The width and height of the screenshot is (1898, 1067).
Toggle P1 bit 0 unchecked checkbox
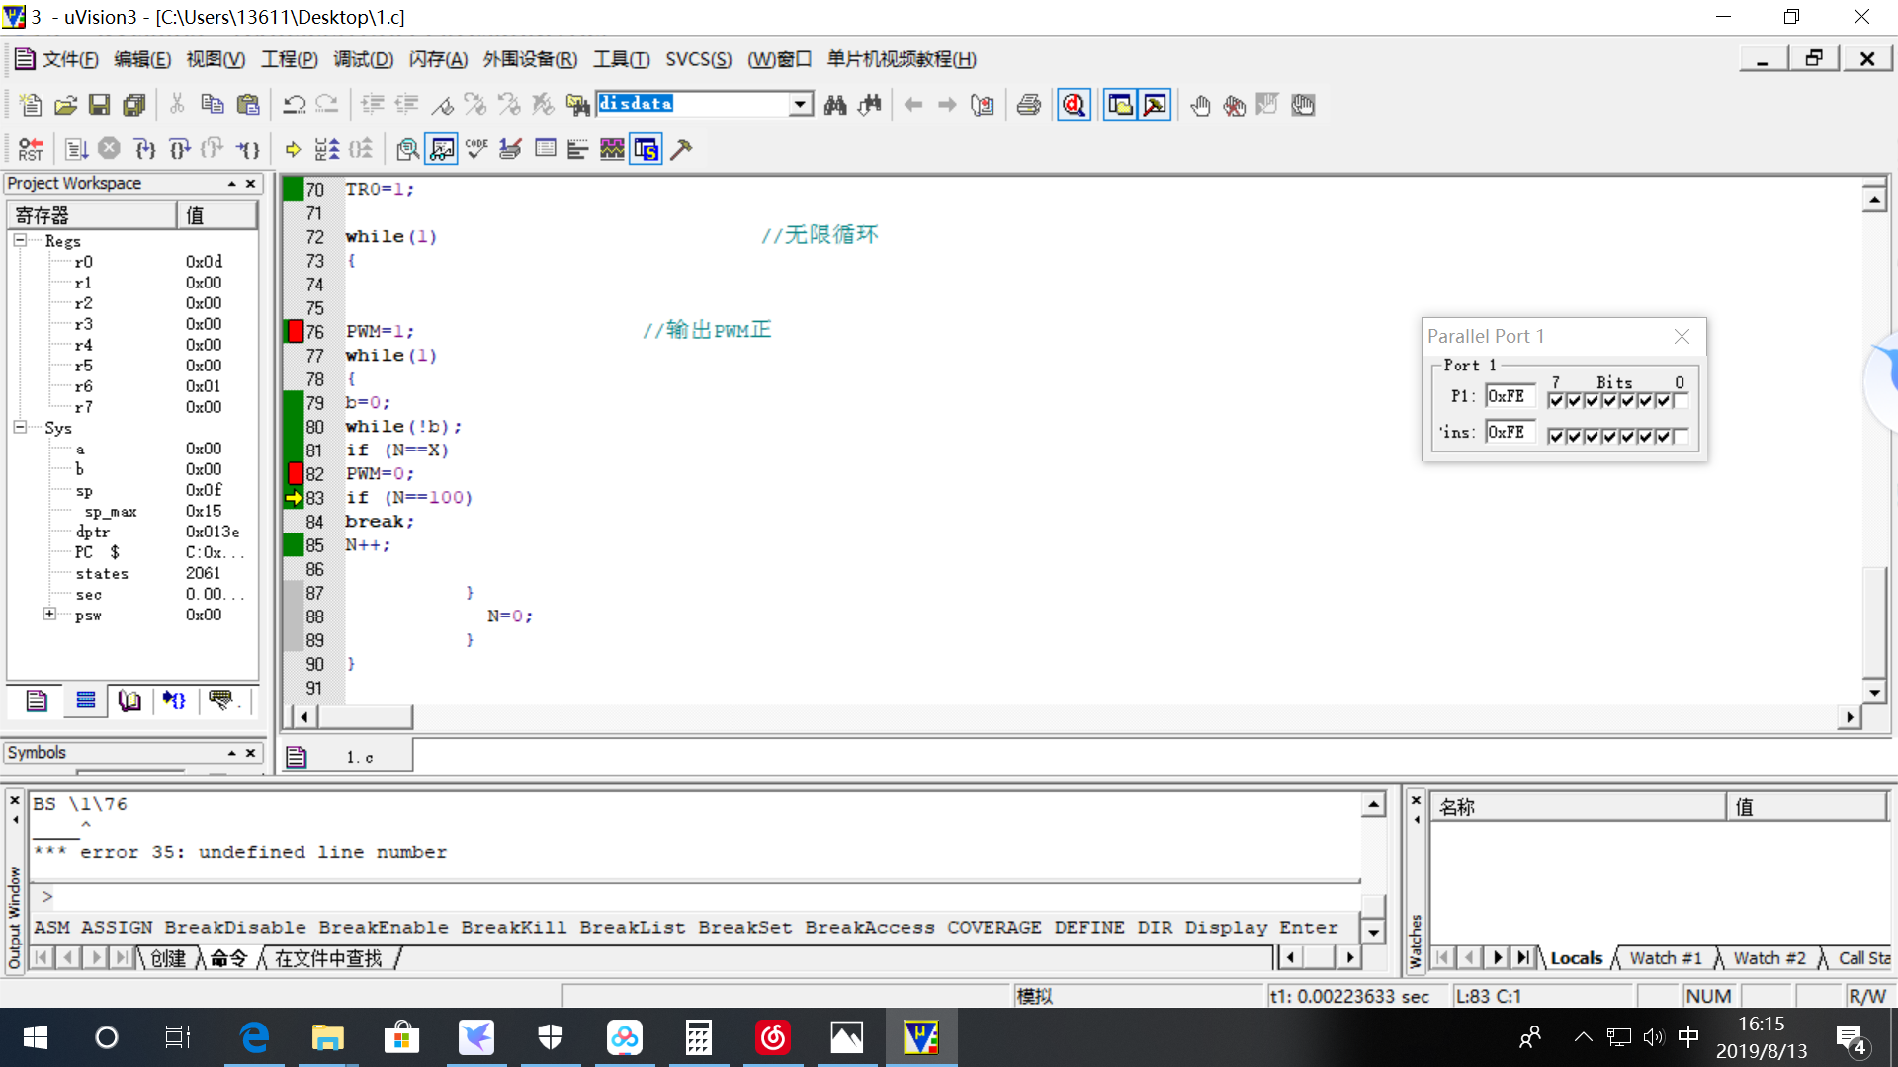click(x=1681, y=400)
